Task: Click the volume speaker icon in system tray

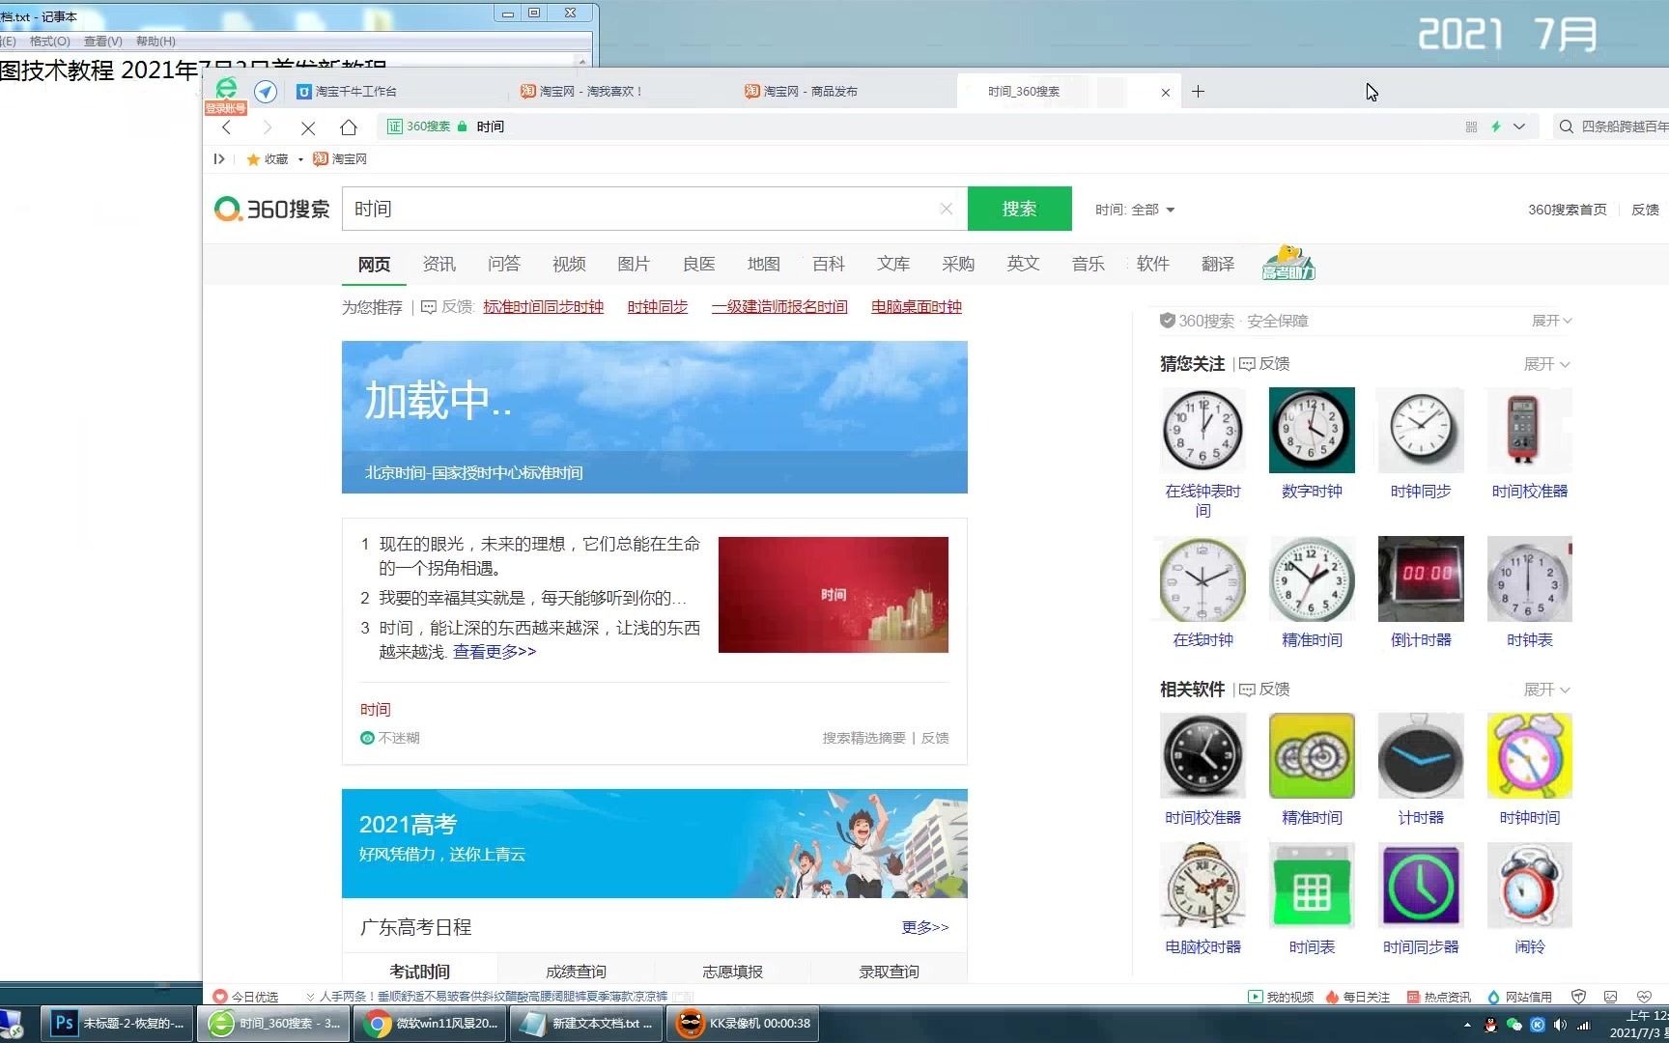Action: (1560, 1025)
